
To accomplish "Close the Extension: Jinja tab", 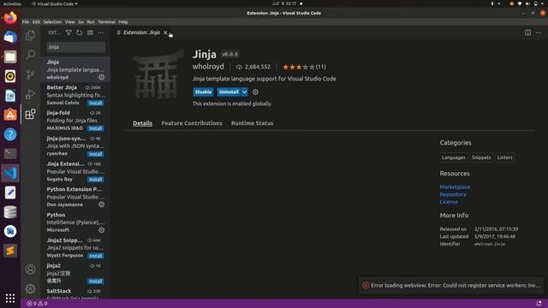I will pos(165,33).
